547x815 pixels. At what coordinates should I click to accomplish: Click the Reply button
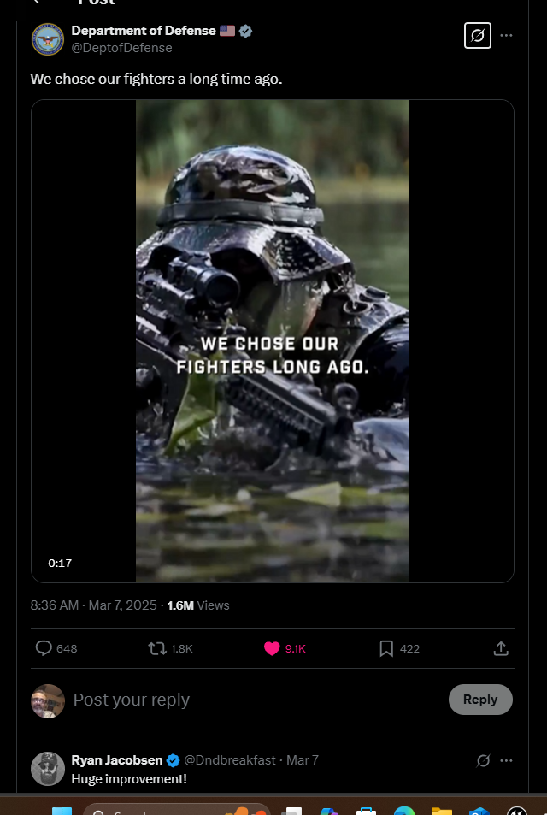tap(480, 699)
